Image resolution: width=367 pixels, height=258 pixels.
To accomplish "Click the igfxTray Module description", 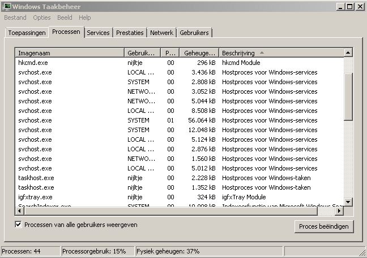I will (244, 197).
